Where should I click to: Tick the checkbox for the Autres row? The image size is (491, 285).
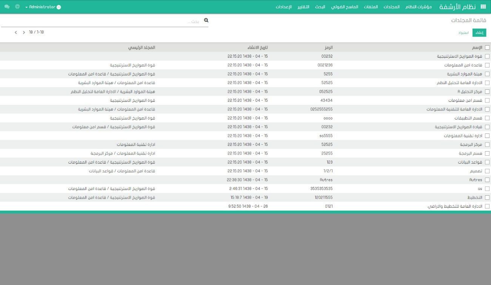click(487, 180)
